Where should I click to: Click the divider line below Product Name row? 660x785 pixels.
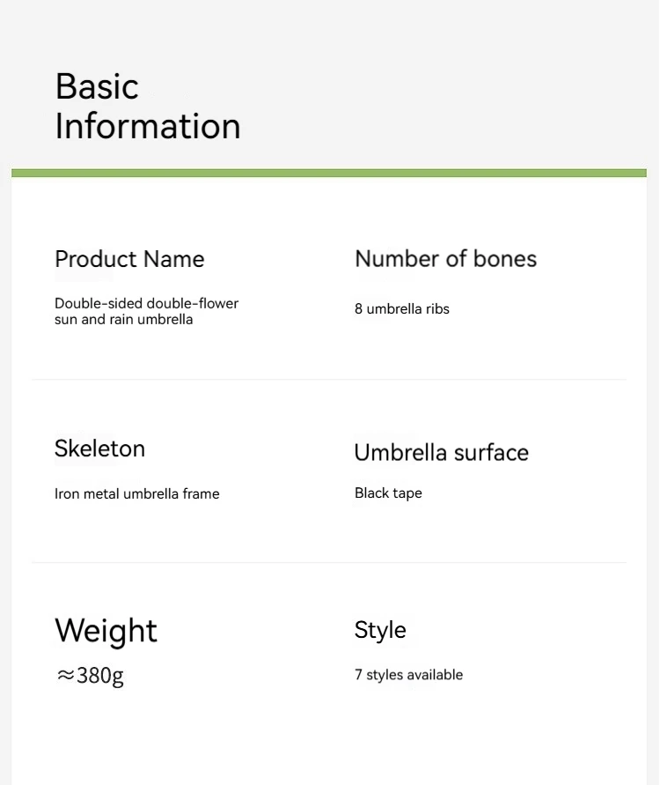coord(329,380)
